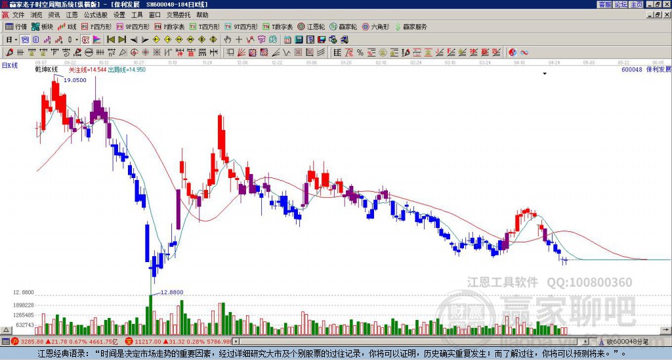Open the 设置 menu
Screen dimensions: 672x360
(119, 15)
